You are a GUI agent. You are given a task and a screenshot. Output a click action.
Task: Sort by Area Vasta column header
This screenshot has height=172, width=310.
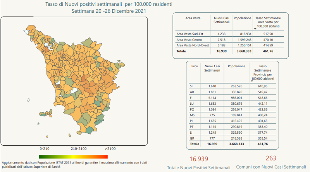[x=192, y=18]
